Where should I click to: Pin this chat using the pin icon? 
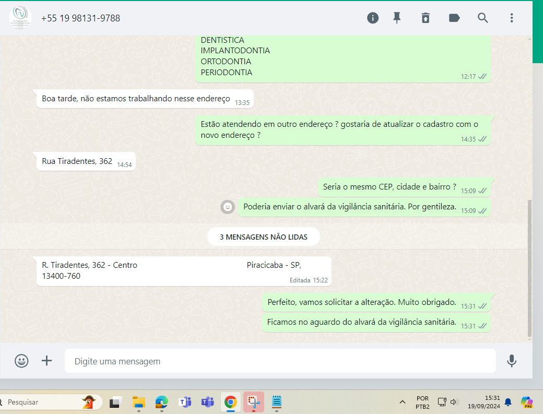397,18
